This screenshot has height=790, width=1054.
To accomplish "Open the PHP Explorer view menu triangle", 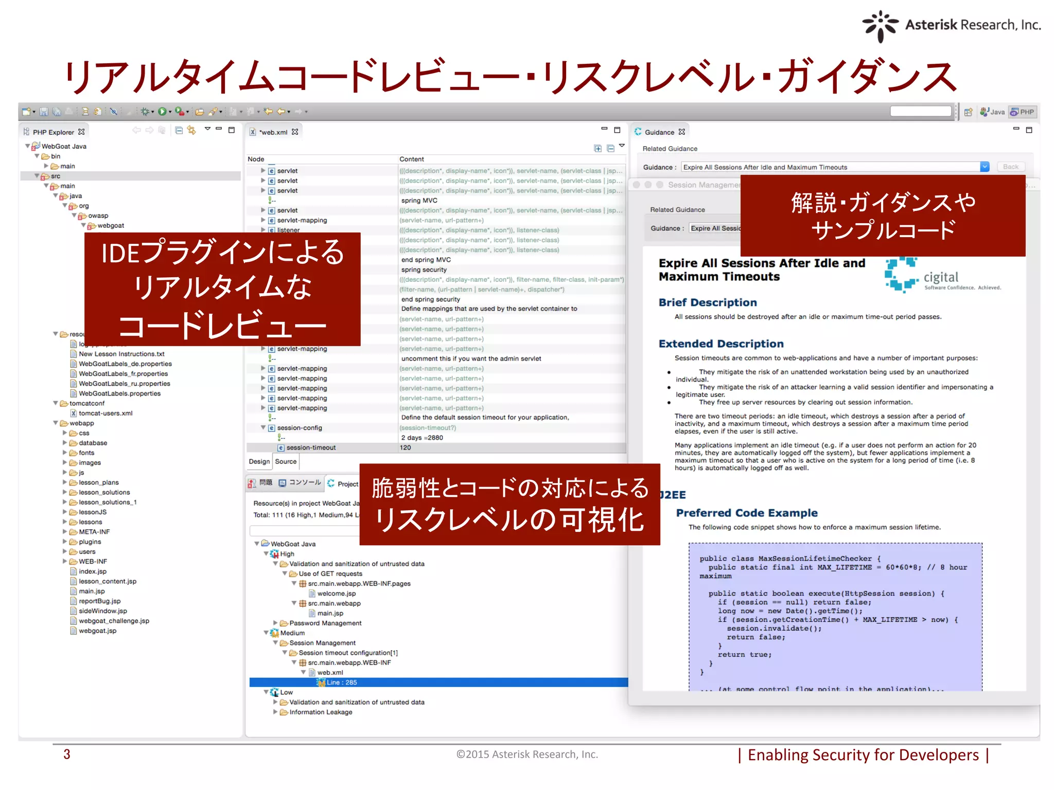I will click(x=207, y=129).
